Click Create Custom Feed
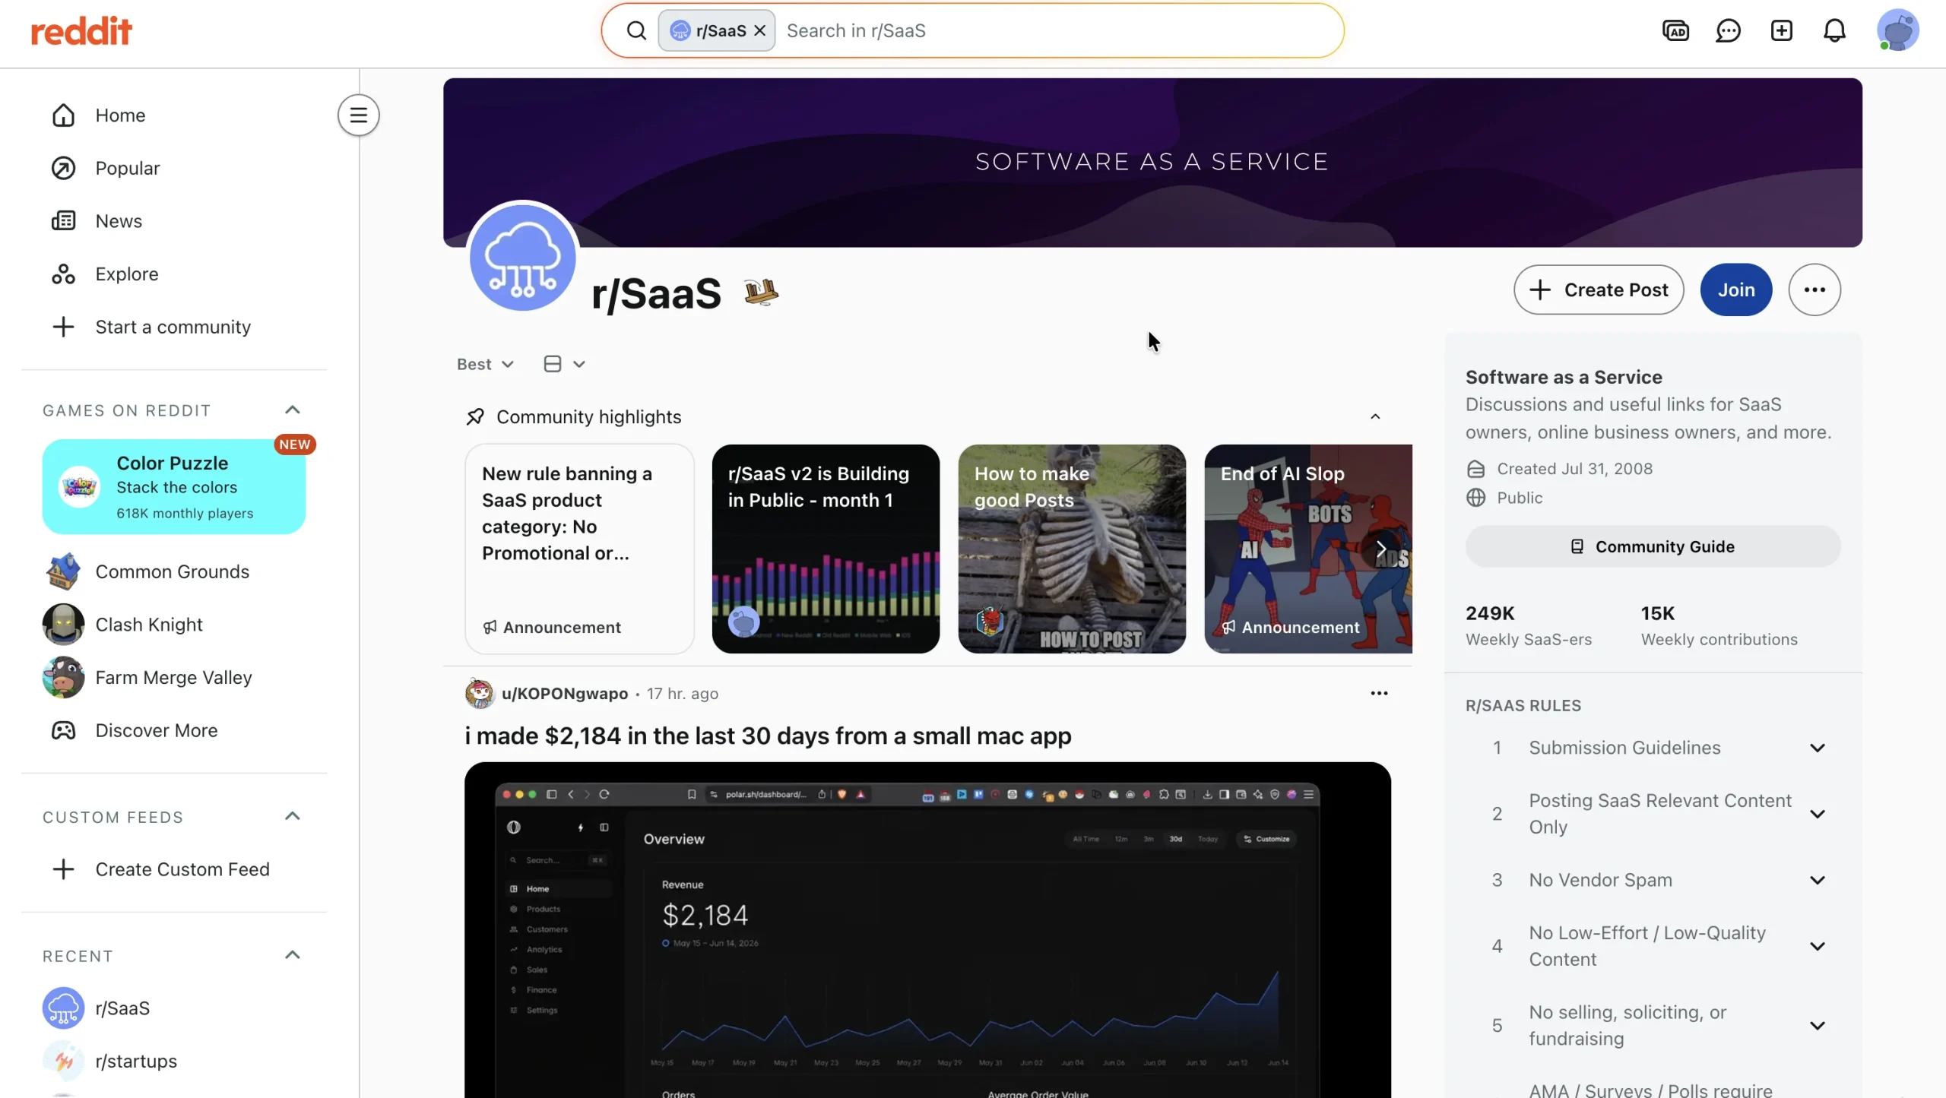This screenshot has width=1946, height=1098. click(174, 869)
